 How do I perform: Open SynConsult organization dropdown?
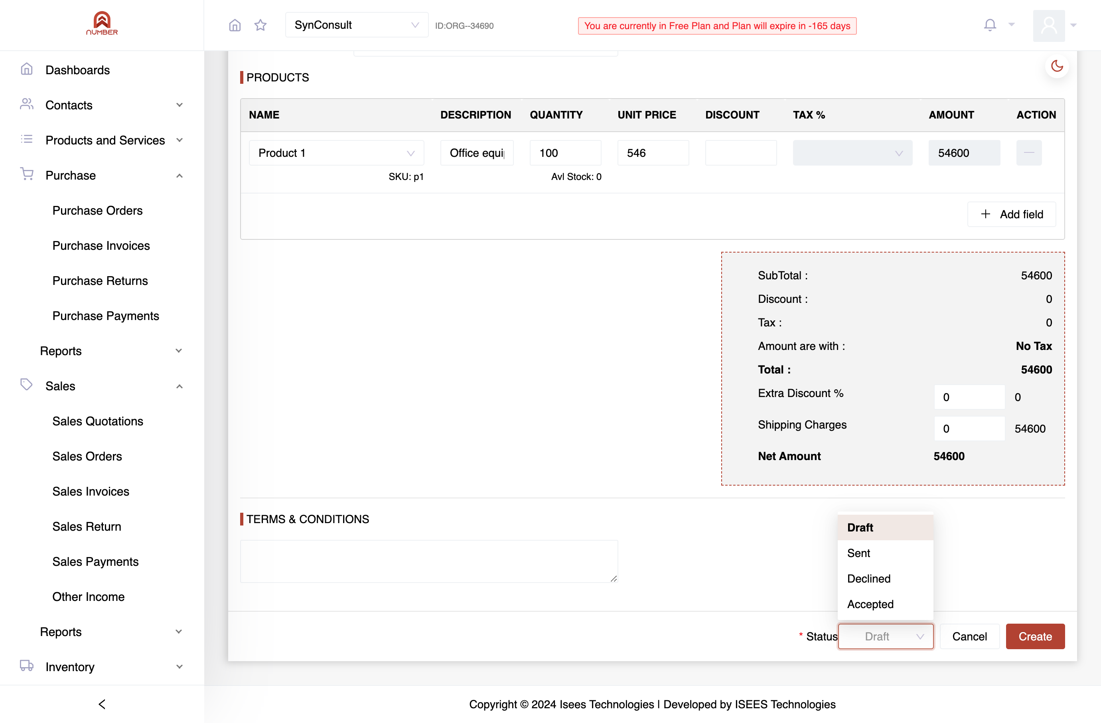357,25
